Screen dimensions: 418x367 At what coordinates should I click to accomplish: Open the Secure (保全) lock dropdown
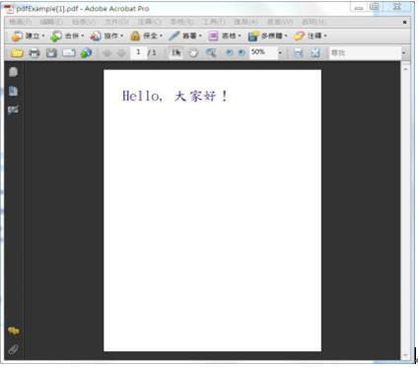(146, 36)
